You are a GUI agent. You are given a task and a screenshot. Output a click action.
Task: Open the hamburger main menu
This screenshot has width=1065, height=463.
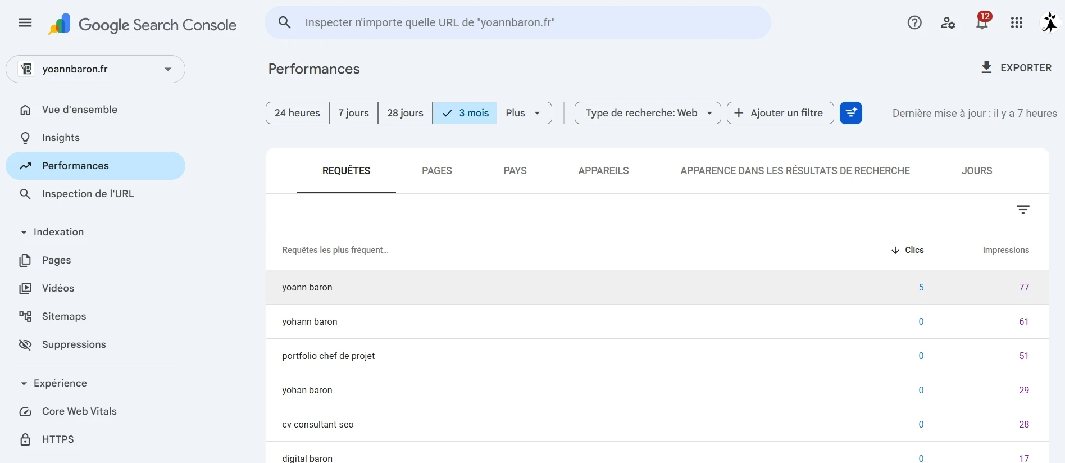[x=25, y=22]
